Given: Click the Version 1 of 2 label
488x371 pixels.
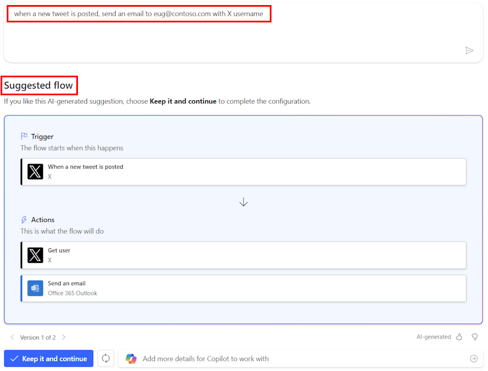Looking at the screenshot, I should click(38, 337).
